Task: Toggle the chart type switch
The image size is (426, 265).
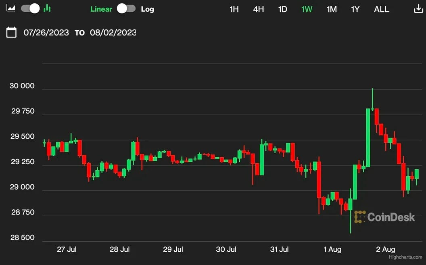Action: [30, 8]
